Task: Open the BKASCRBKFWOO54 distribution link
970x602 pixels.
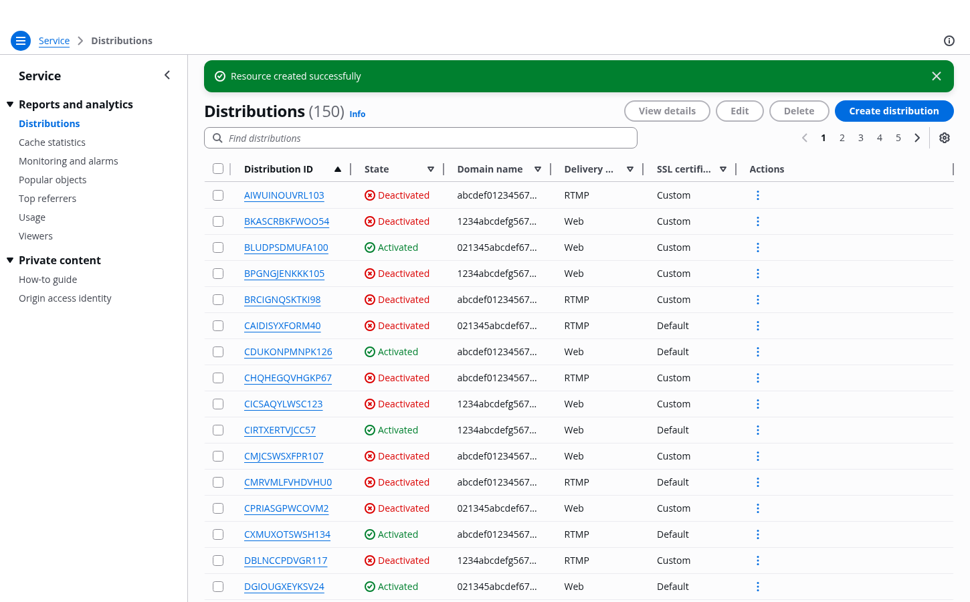Action: pos(286,221)
